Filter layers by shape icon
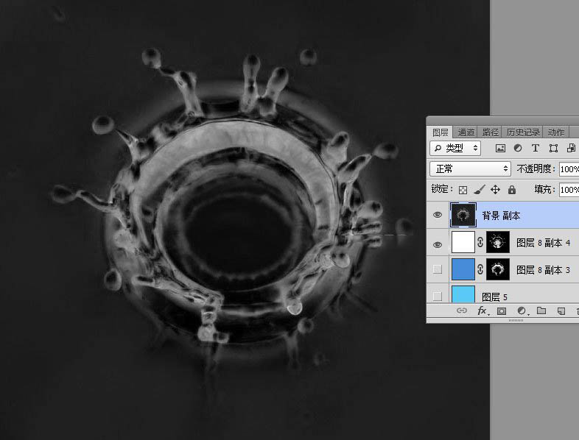Viewport: 579px width, 440px height. (553, 148)
